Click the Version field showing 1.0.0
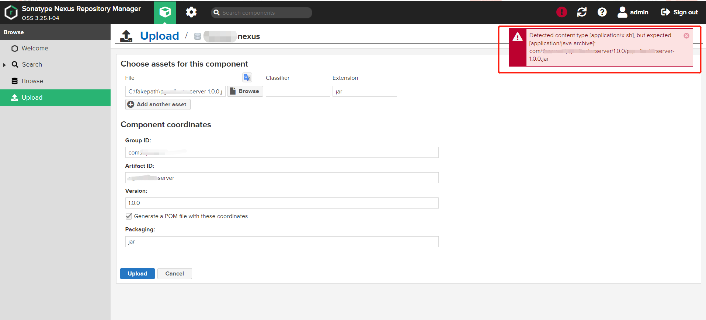The width and height of the screenshot is (706, 320). coord(282,203)
